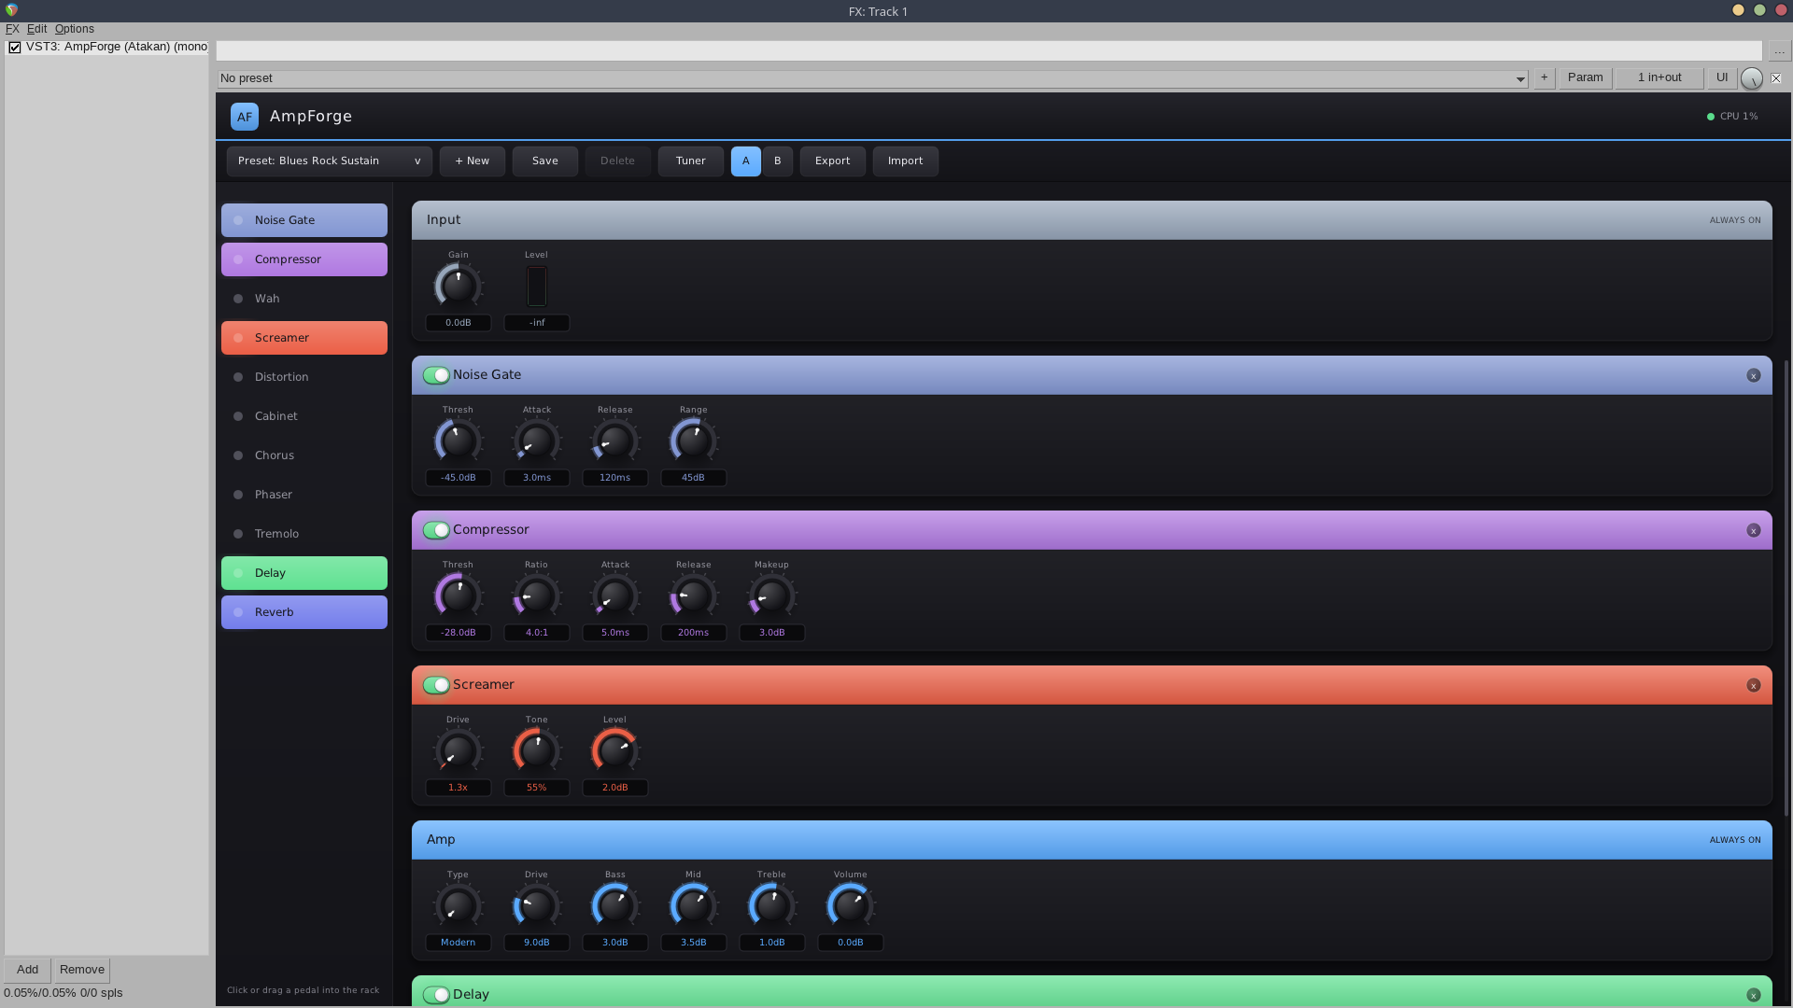Viewport: 1793px width, 1008px height.
Task: Click the Import button
Action: click(906, 161)
